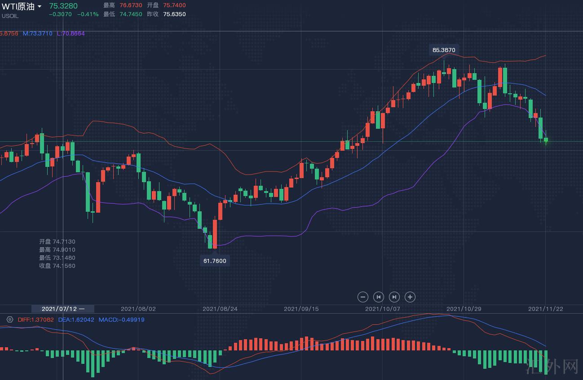Image resolution: width=583 pixels, height=380 pixels.
Task: Click the USOIL symbol code label
Action: point(10,16)
